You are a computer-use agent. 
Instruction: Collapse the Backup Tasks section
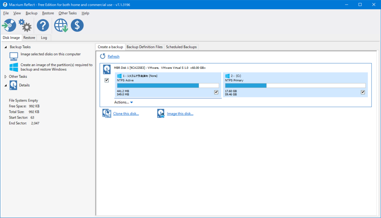click(x=6, y=47)
